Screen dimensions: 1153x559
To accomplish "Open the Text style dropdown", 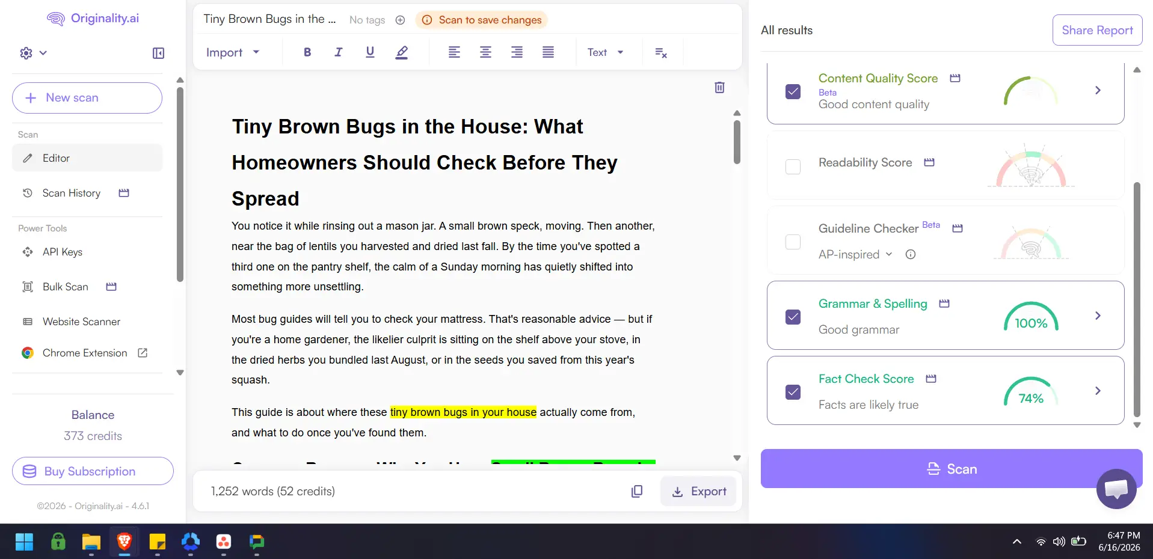I will click(x=605, y=52).
